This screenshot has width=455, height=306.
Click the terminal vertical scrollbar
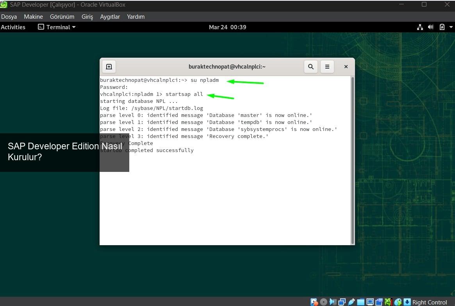[352, 160]
